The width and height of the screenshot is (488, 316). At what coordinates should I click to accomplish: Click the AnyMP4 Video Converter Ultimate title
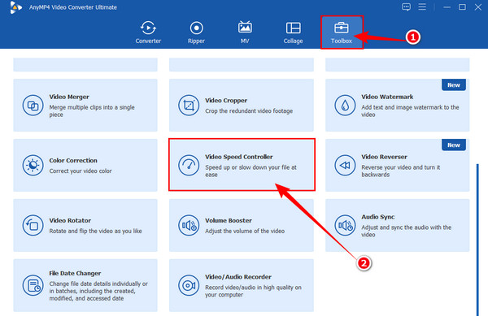pos(73,7)
